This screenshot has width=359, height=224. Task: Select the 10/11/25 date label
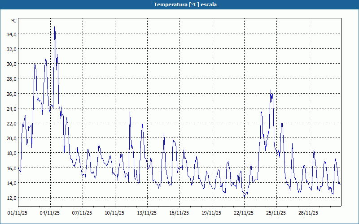(x=115, y=213)
